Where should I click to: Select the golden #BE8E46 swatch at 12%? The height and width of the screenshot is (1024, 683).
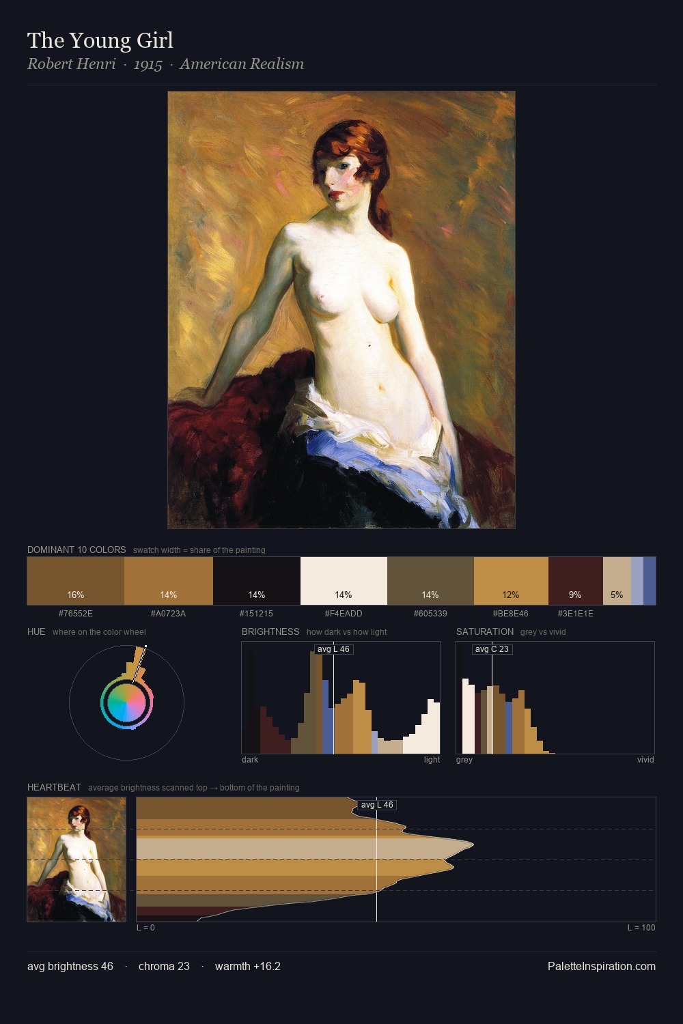[511, 581]
